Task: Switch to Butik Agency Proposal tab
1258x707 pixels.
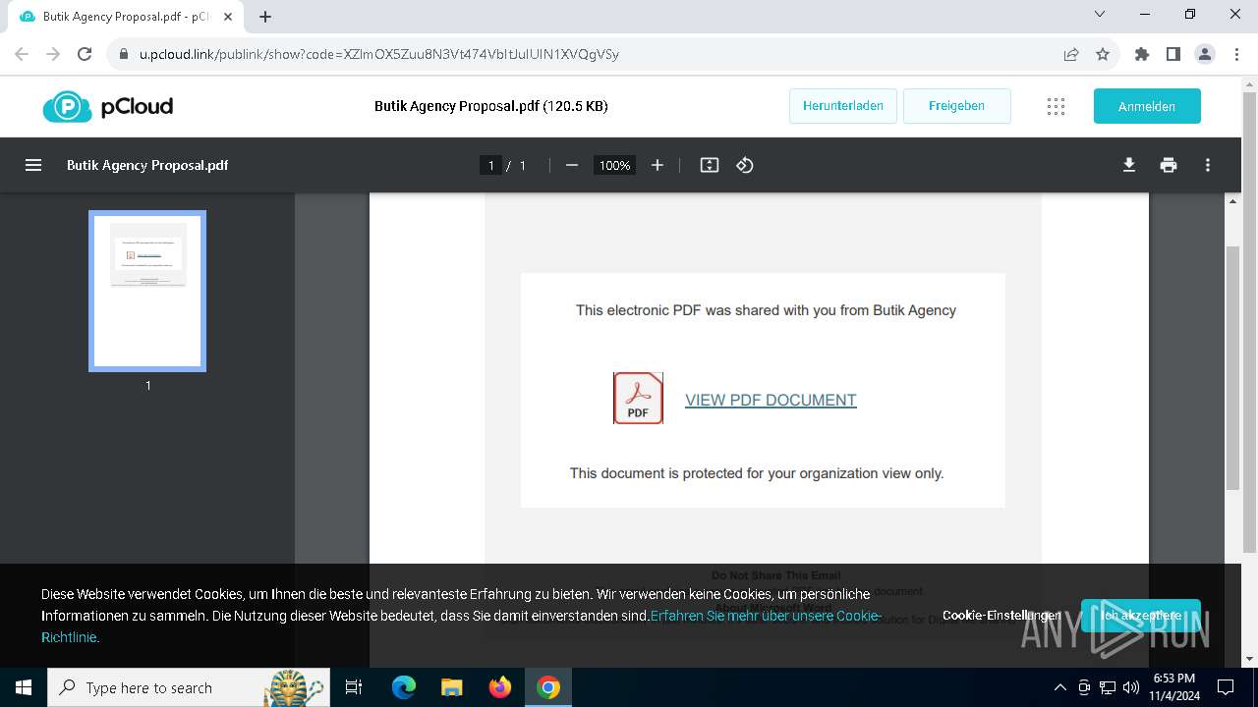Action: (x=126, y=17)
